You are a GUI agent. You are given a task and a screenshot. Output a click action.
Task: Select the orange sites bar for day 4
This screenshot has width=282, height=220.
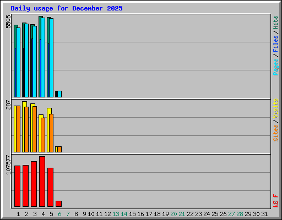click(x=43, y=135)
